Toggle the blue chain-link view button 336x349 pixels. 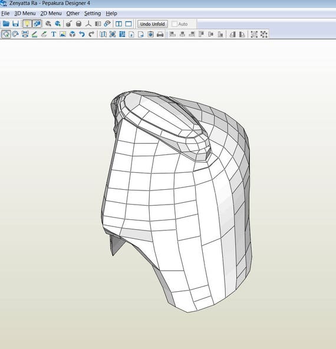[37, 24]
